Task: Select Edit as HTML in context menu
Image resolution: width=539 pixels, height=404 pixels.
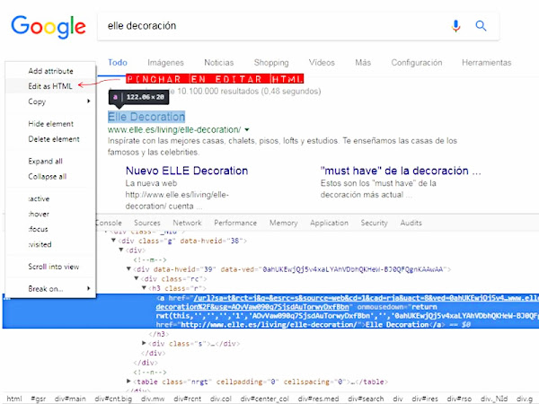Action: (x=50, y=86)
